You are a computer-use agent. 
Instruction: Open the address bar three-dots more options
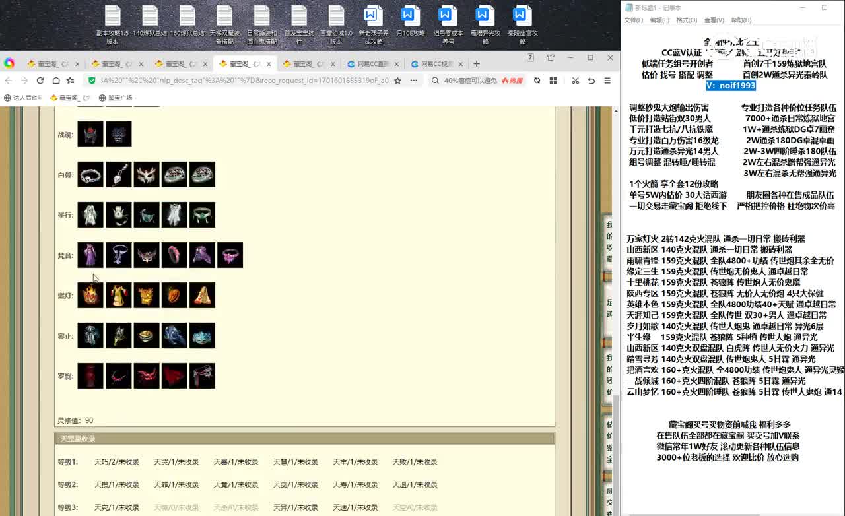coord(414,81)
